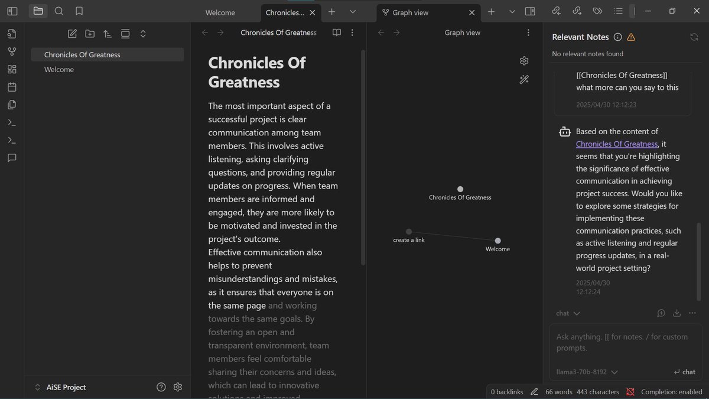Viewport: 709px width, 399px height.
Task: Navigate back in Graph view pane
Action: 381,33
